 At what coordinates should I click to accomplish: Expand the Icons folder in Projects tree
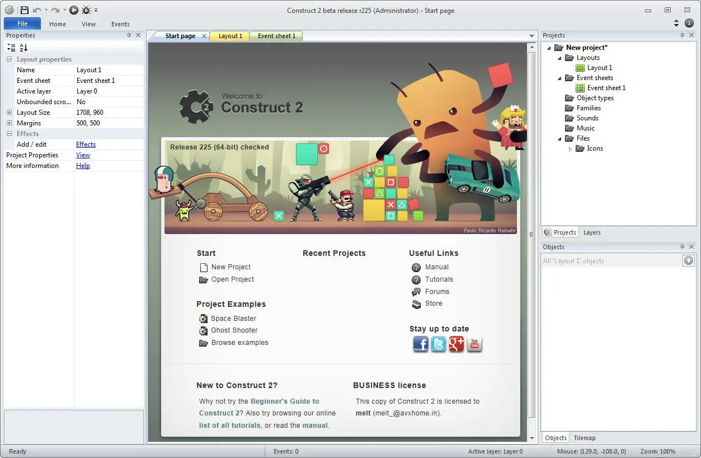tap(571, 149)
